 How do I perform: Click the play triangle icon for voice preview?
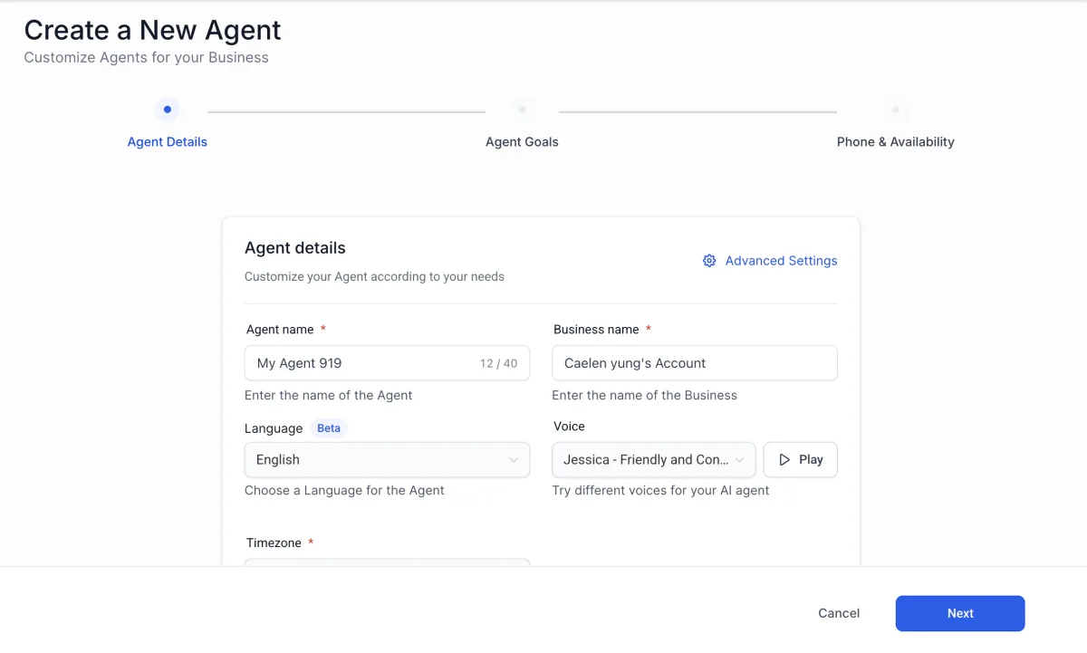(x=785, y=459)
